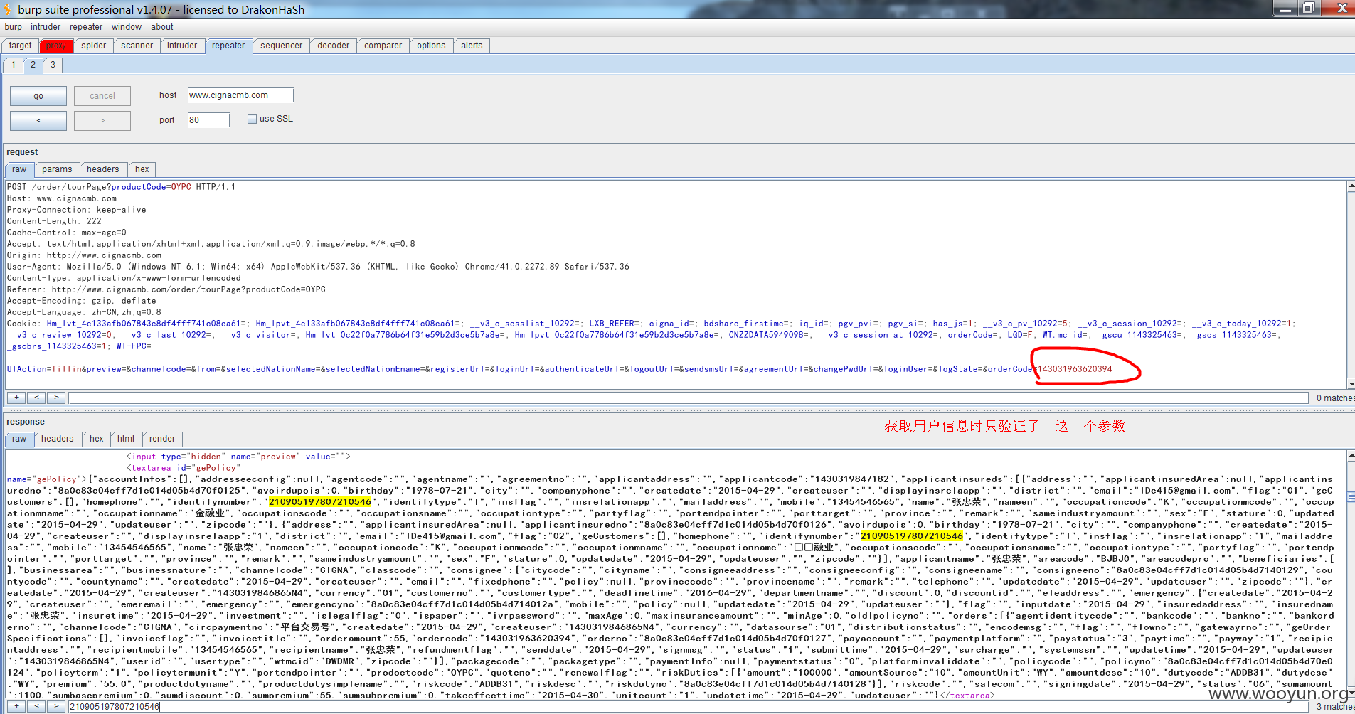Image resolution: width=1355 pixels, height=714 pixels.
Task: Click the response pane scroll-up arrow
Action: 1351,455
